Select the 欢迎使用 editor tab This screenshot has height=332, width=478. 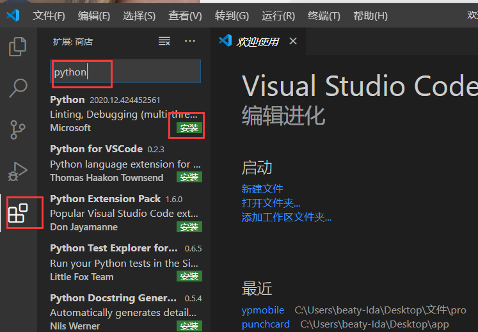coord(258,42)
